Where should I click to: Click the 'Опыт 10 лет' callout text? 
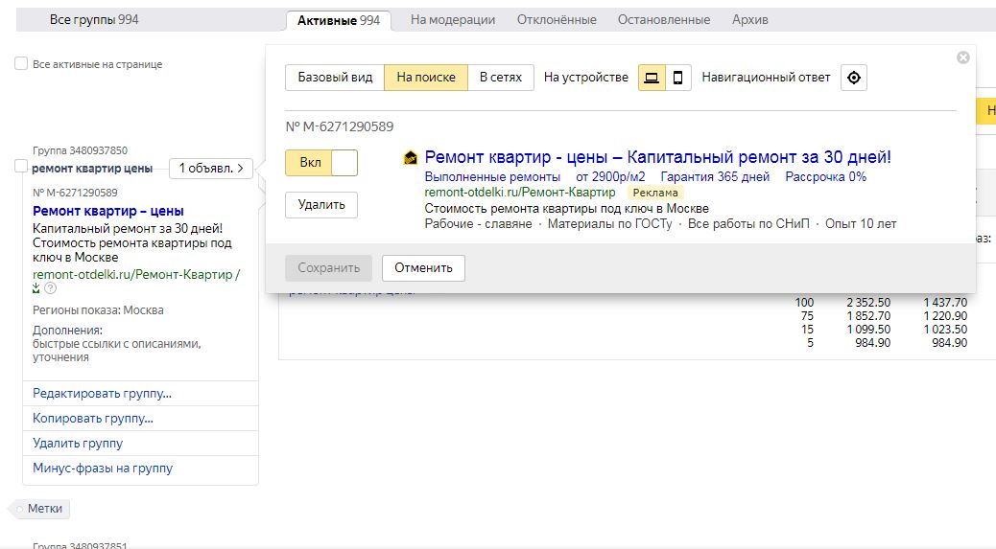point(861,224)
